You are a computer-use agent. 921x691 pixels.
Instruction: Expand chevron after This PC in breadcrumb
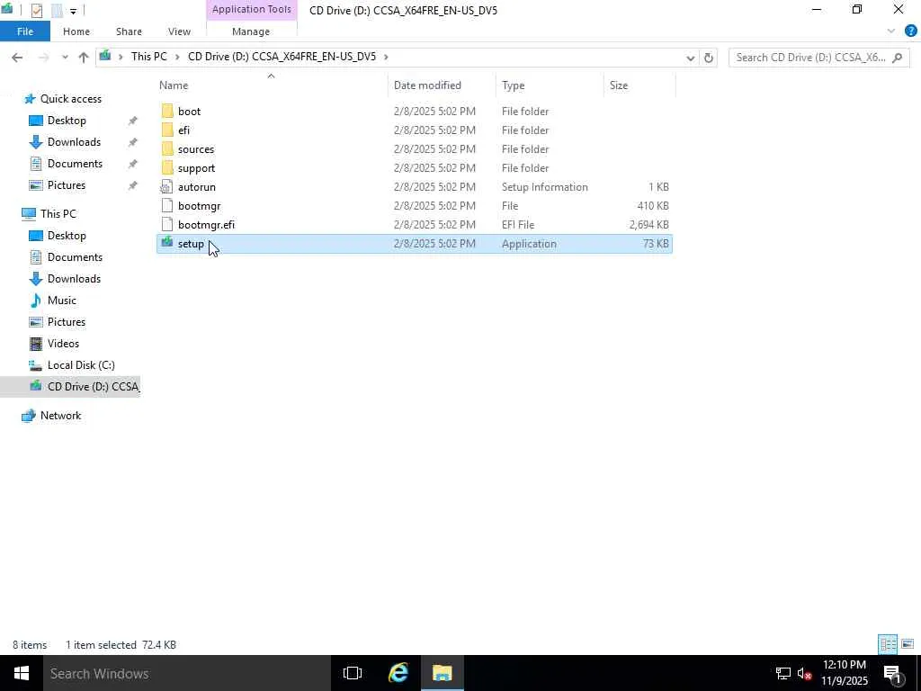click(x=177, y=57)
